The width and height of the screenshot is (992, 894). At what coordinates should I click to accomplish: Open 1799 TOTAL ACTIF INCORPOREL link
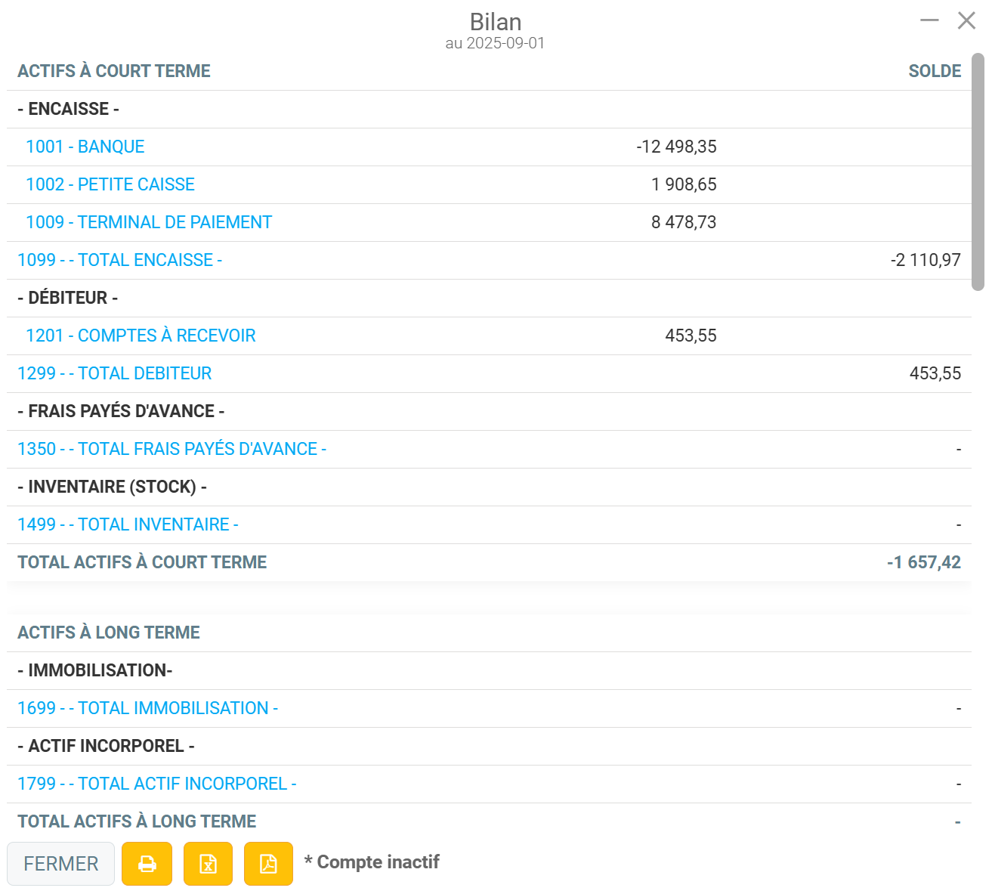tap(157, 784)
